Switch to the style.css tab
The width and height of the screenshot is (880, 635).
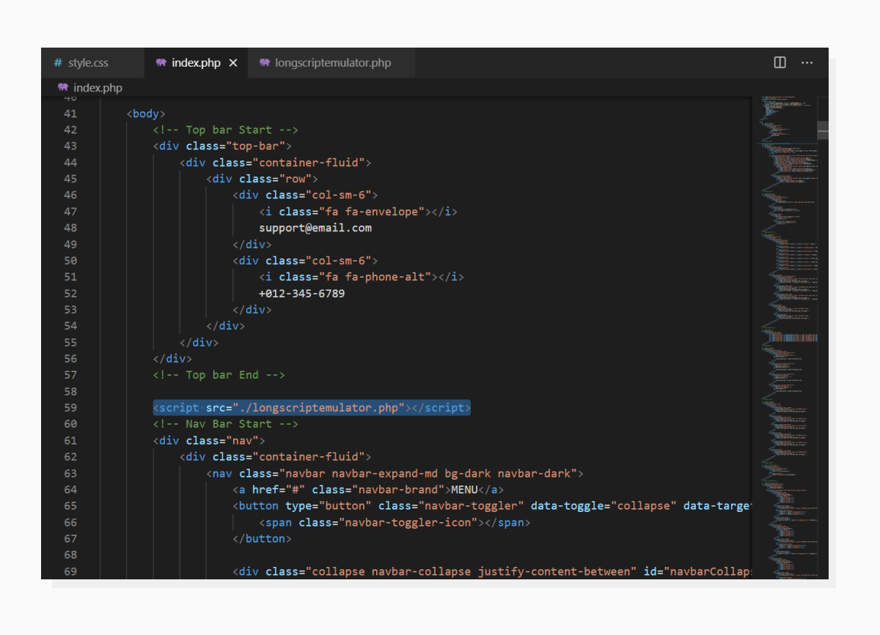coord(88,62)
